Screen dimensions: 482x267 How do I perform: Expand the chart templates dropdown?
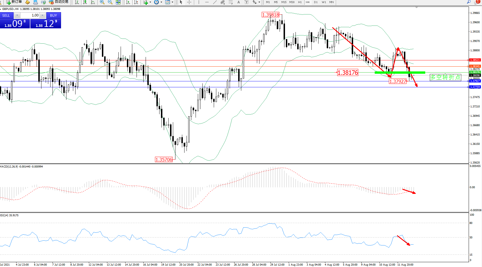point(172,2)
